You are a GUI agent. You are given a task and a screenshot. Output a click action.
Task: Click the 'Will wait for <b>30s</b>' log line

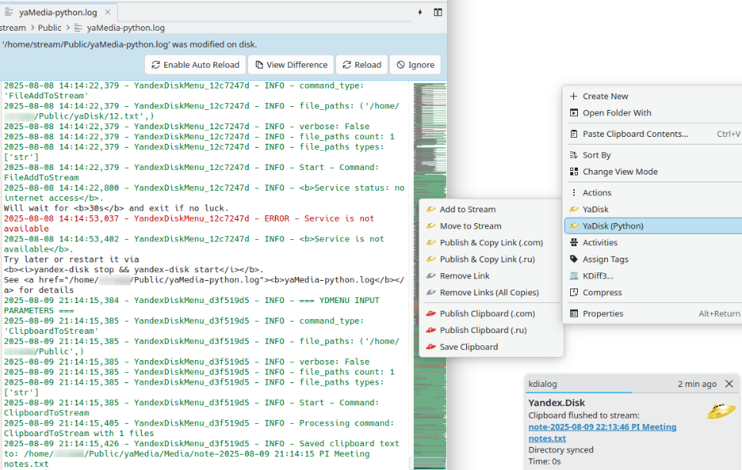tap(116, 208)
